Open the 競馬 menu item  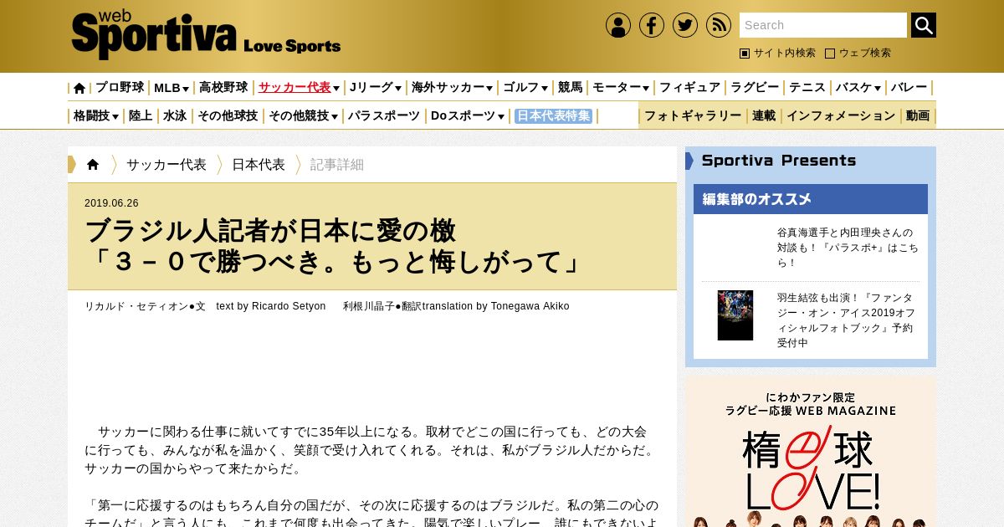(x=570, y=88)
